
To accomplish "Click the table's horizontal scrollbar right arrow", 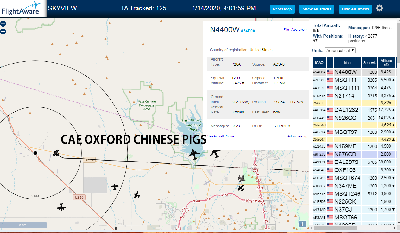I will point(394,228).
